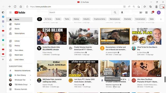Play The Zimov Hypothesis documentary thumbnail
Screen dimensions: 166x93
(x=115, y=36)
